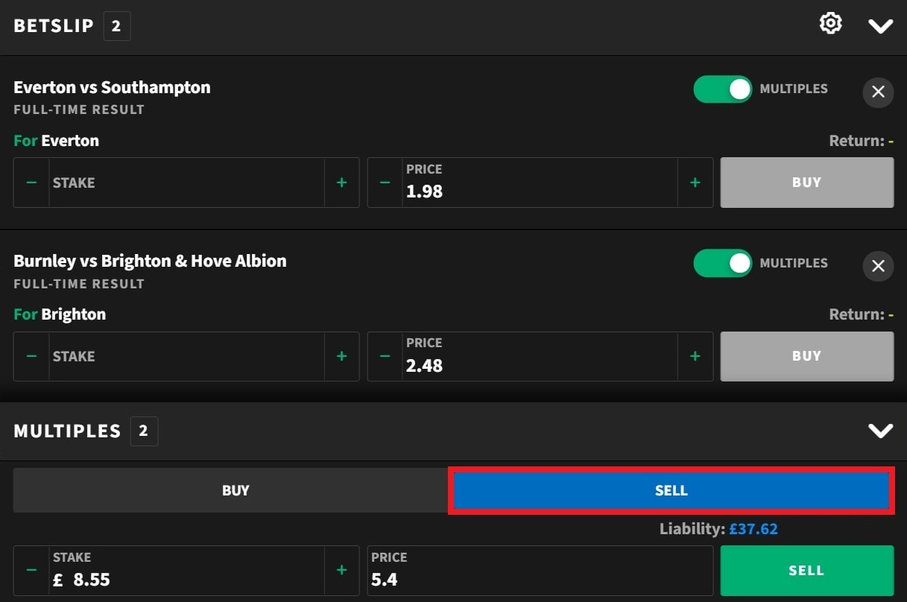Increase stake for Everton bet
This screenshot has width=907, height=602.
click(x=341, y=183)
